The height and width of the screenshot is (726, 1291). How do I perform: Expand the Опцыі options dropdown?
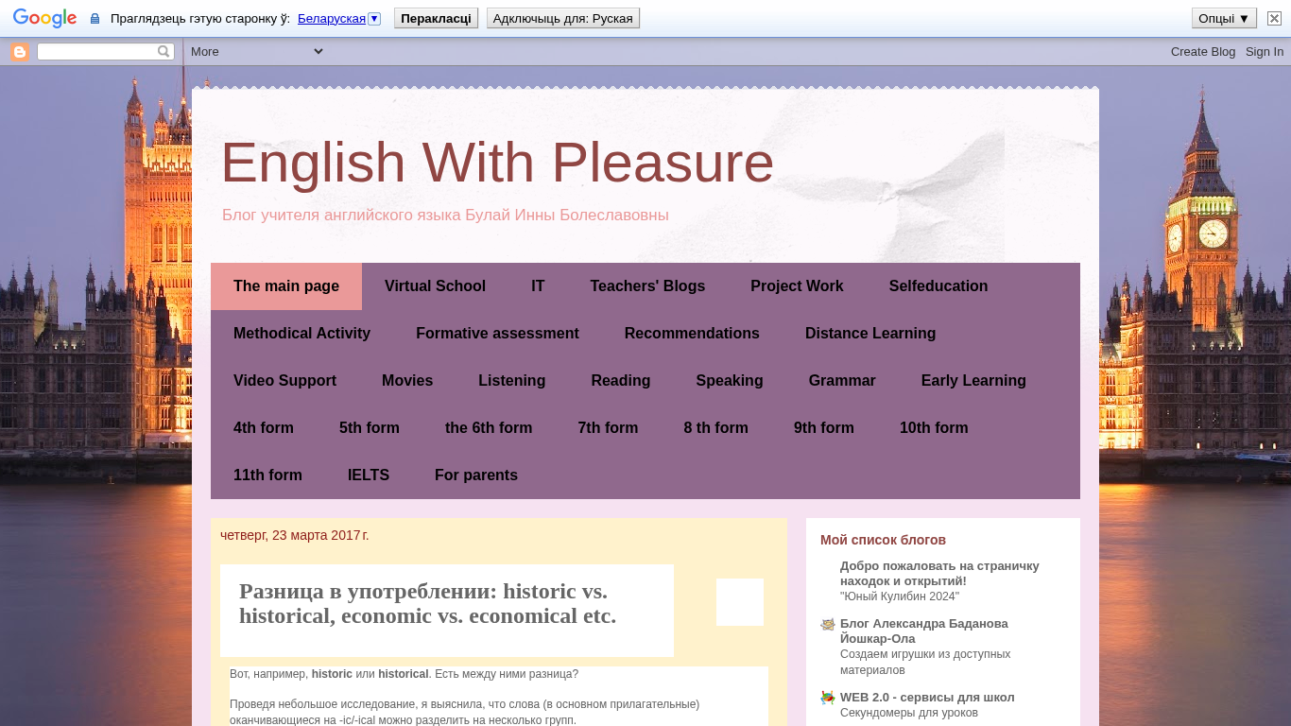(1224, 18)
